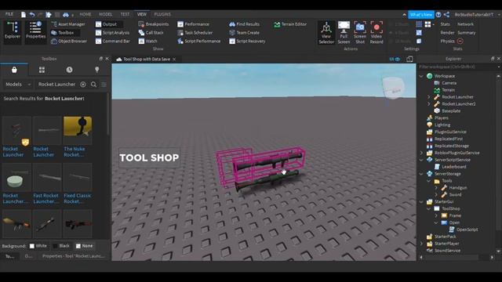Open the Toolbox Inventory grid tab
Image resolution: width=502 pixels, height=282 pixels.
tap(42, 70)
